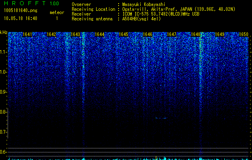Click the 1.1 kHz axis label
The image size is (252, 160).
[x=3, y=52]
